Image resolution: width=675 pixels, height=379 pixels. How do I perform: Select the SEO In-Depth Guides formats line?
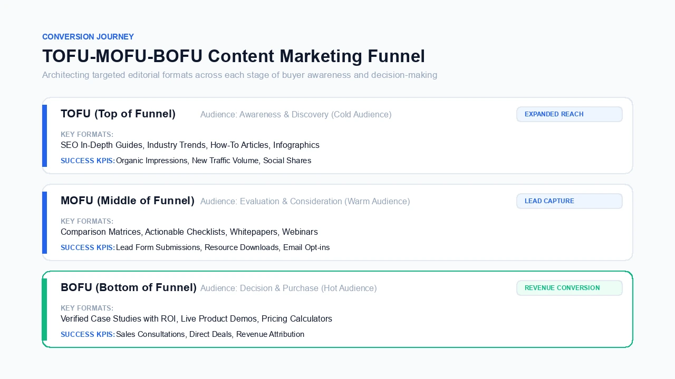(x=190, y=145)
